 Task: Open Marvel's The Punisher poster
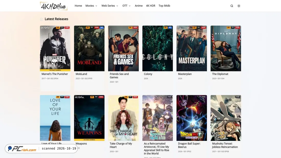click(x=55, y=48)
